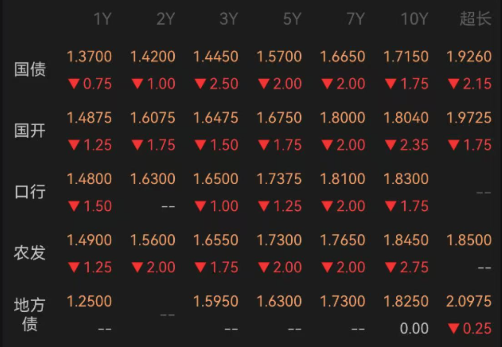Click the 国债 10Y yield 1.7150

406,57
